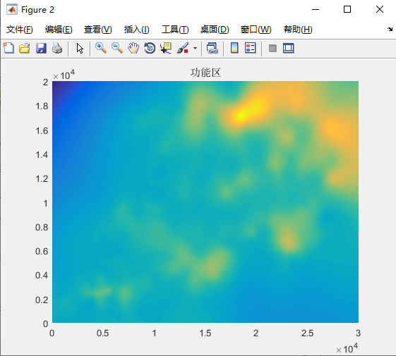Select the Edit Plot arrow tool
This screenshot has width=396, height=356.
(80, 48)
